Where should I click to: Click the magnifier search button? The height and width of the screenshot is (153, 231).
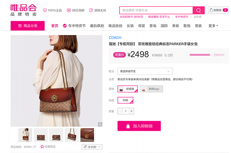point(199,10)
